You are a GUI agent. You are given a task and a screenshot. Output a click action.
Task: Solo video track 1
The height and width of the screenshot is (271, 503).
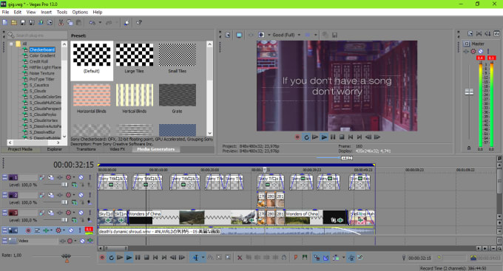click(90, 177)
